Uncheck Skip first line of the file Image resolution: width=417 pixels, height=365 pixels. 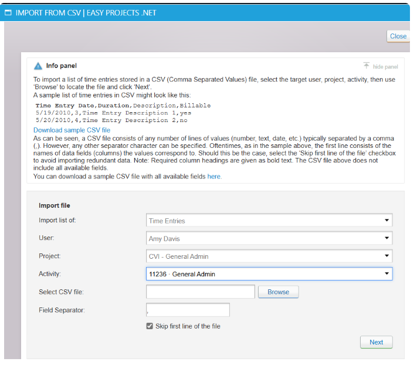[x=150, y=326]
